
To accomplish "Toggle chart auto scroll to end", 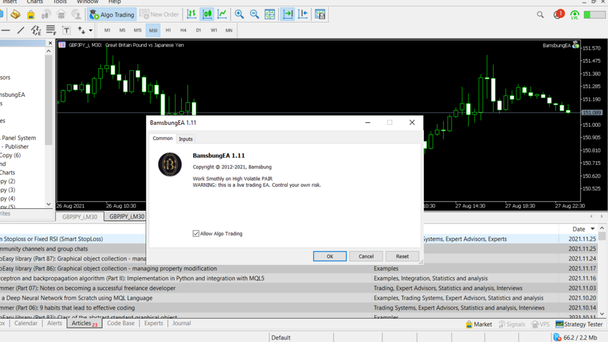I will pos(287,15).
